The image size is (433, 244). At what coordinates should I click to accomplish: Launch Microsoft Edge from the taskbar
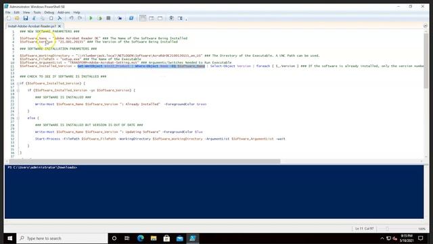(141, 238)
